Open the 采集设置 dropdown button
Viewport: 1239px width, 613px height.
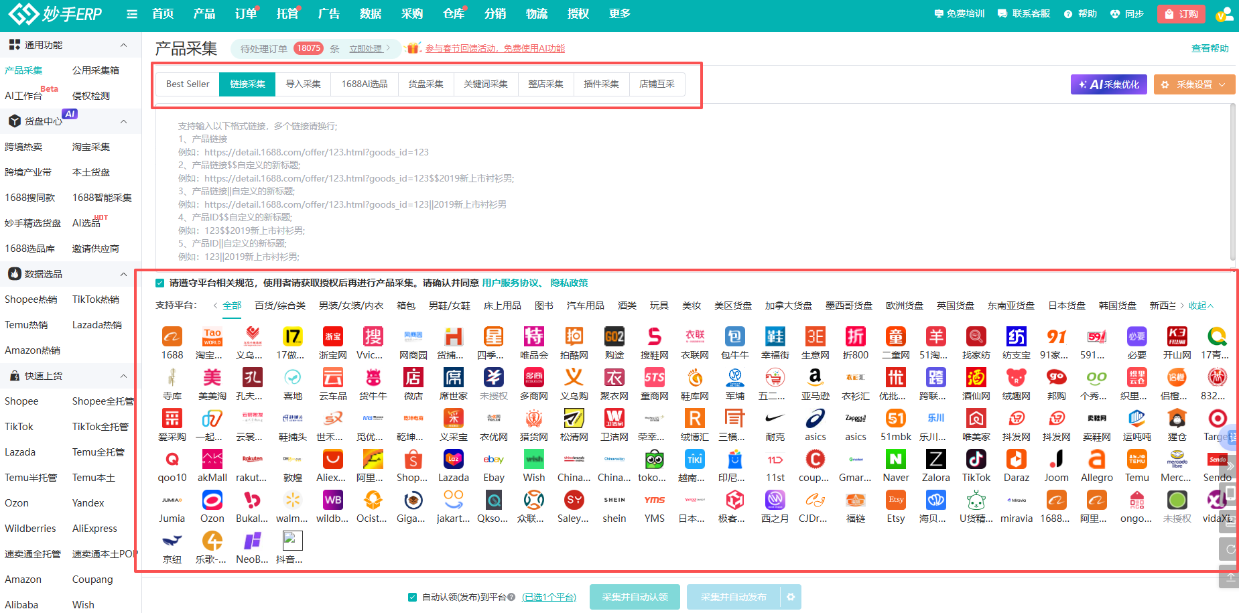click(1194, 84)
